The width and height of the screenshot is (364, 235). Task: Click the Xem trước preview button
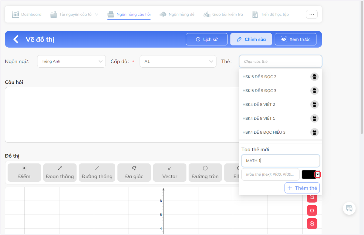[295, 39]
